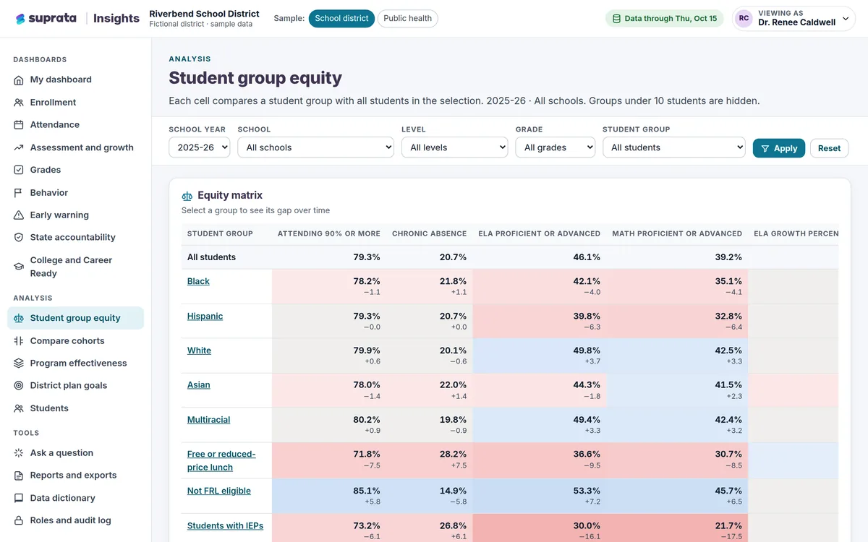Click the Reports and exports document icon
The height and width of the screenshot is (542, 868).
(x=19, y=476)
